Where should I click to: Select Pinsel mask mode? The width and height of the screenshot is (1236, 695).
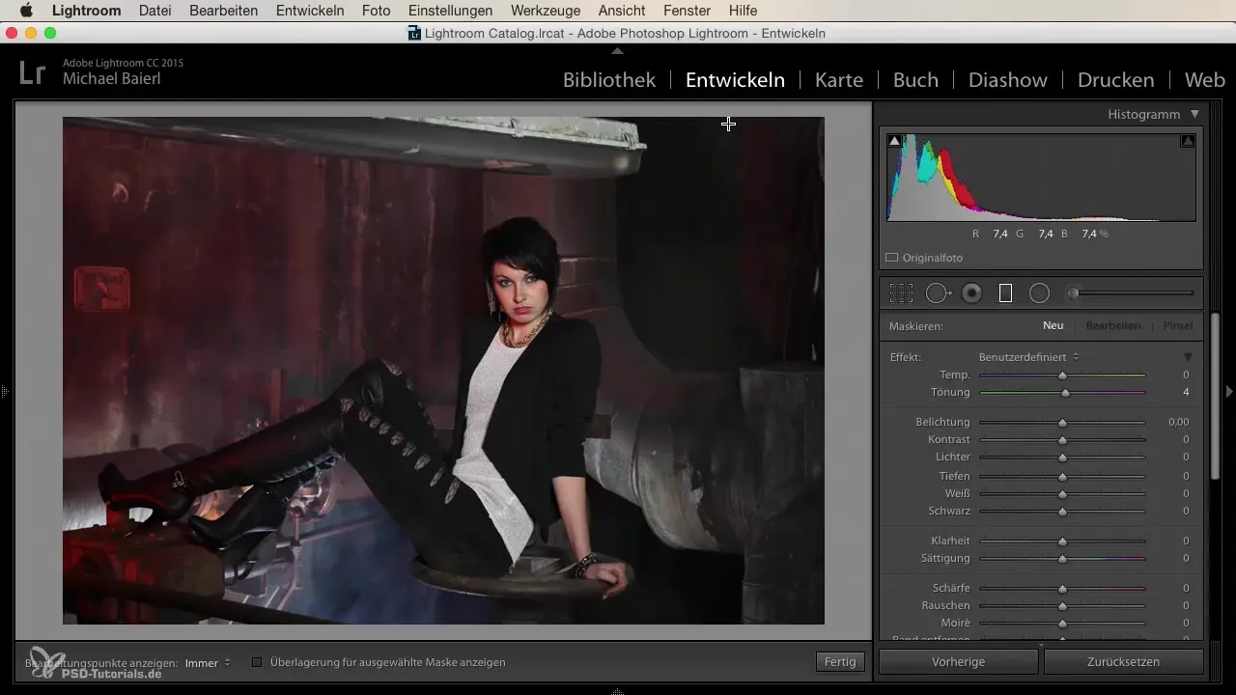pos(1178,326)
